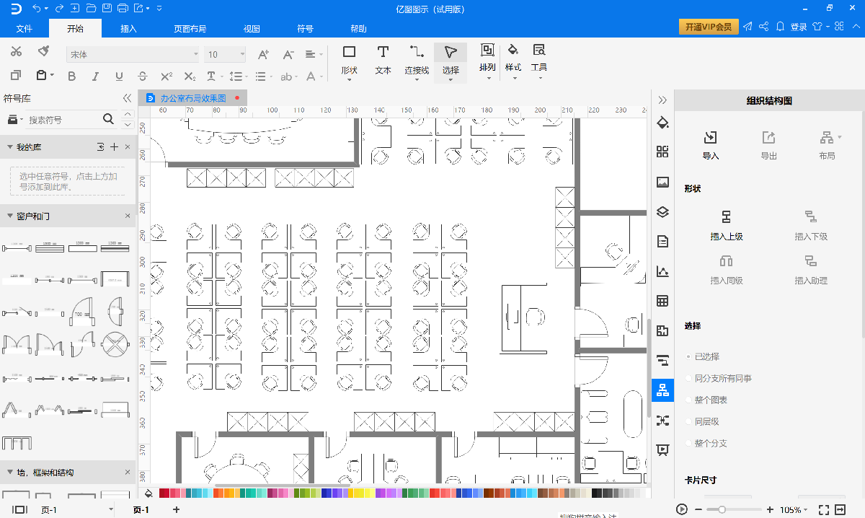Open the 形状 shape dropdown
Viewport: 865px width, 518px height.
[350, 61]
